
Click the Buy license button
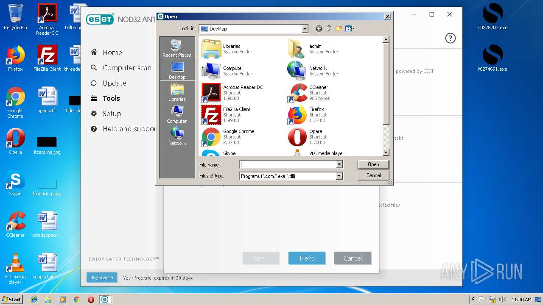pyautogui.click(x=102, y=277)
